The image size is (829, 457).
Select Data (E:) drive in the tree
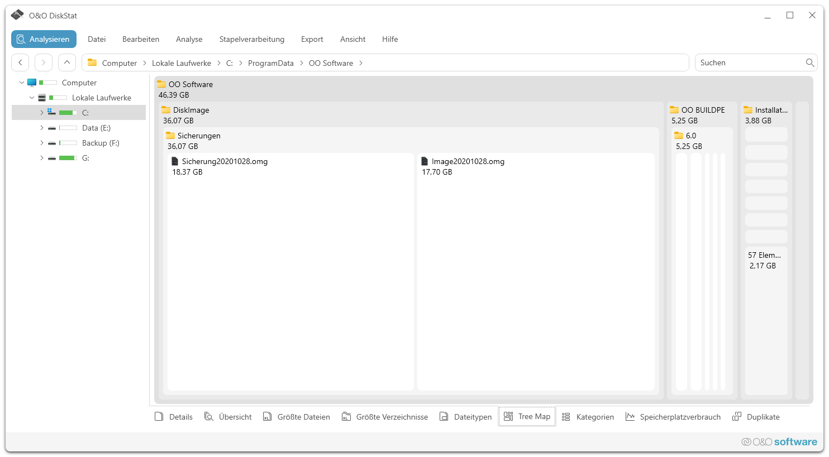click(96, 128)
